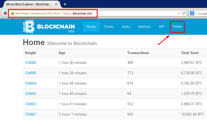The height and width of the screenshot is (124, 207).
Task: Open block 334686 link
Action: (x=31, y=63)
